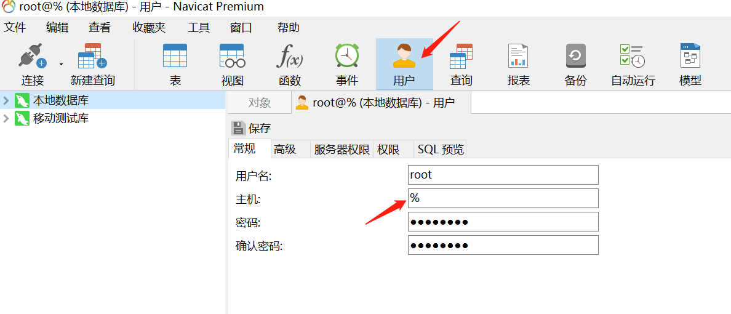The width and height of the screenshot is (731, 314).
Task: Open the 自动运行 automation icon
Action: 633,65
